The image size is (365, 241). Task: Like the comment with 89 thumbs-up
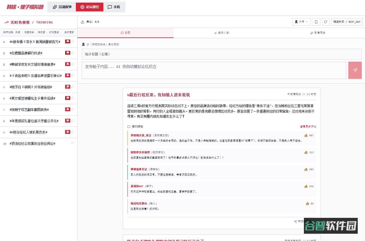(307, 204)
